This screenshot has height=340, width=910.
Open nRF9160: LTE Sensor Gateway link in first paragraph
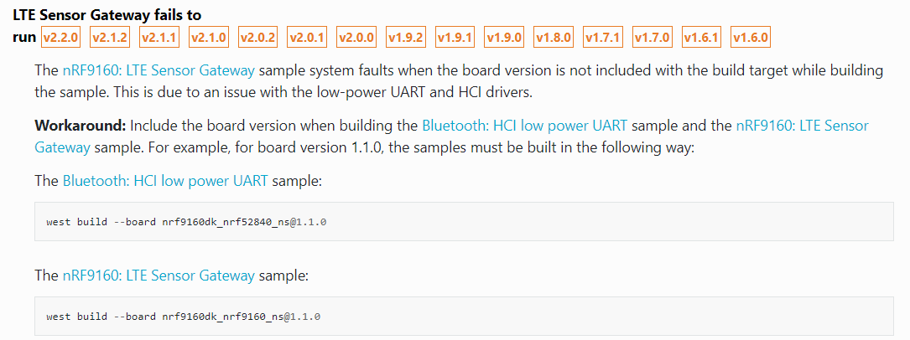(x=159, y=70)
